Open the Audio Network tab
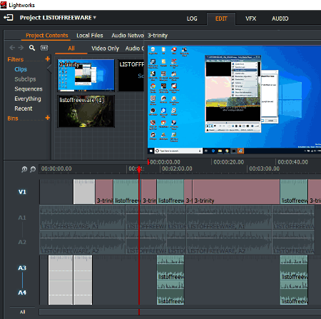The image size is (321, 319). tap(128, 36)
